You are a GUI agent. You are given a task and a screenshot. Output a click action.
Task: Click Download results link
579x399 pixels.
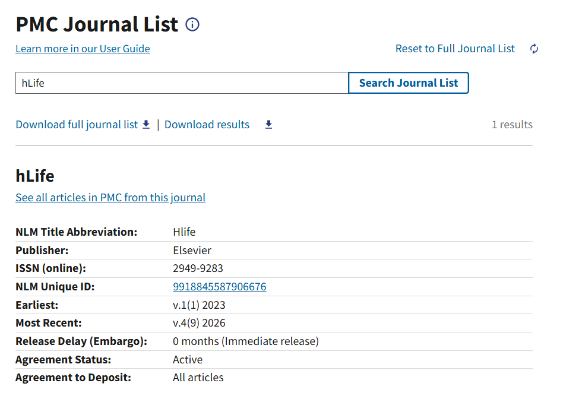pos(207,125)
